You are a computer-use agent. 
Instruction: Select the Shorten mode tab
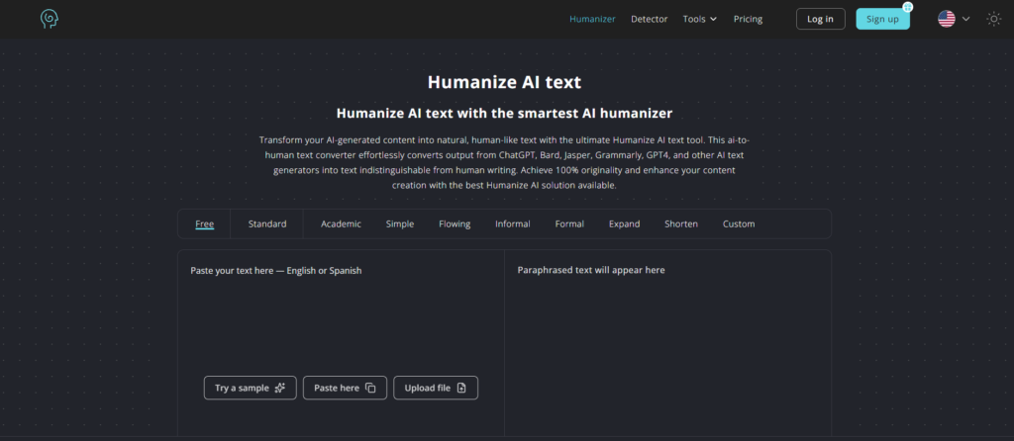click(681, 224)
